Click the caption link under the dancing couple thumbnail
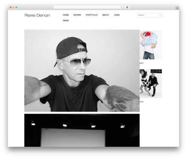Image resolution: width=187 pixels, height=158 pixels. (x=141, y=102)
